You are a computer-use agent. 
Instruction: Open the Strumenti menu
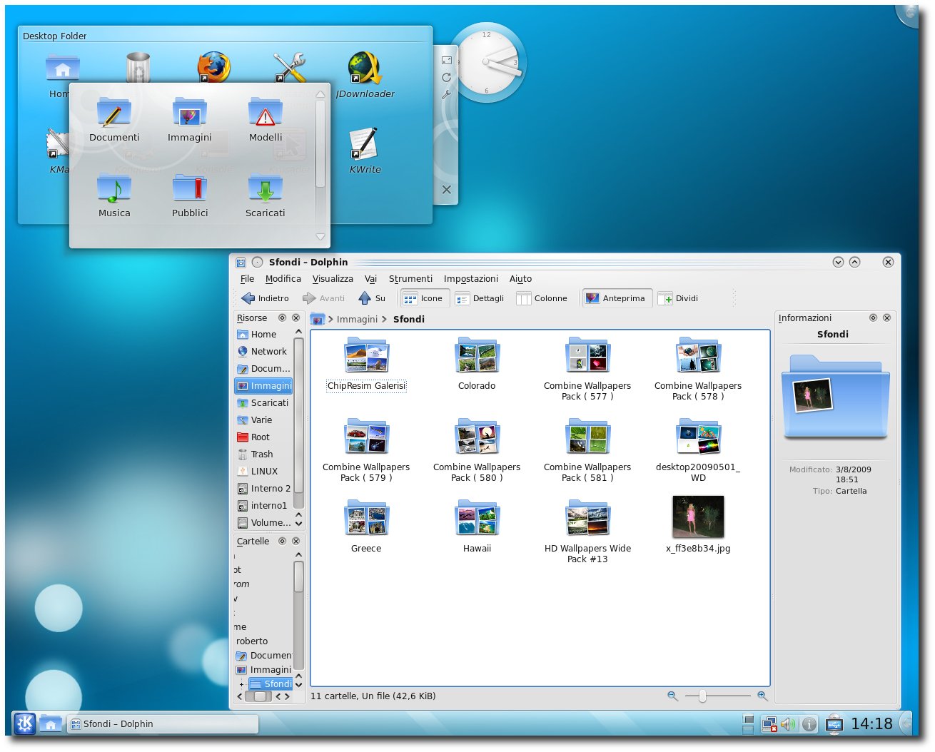point(410,279)
